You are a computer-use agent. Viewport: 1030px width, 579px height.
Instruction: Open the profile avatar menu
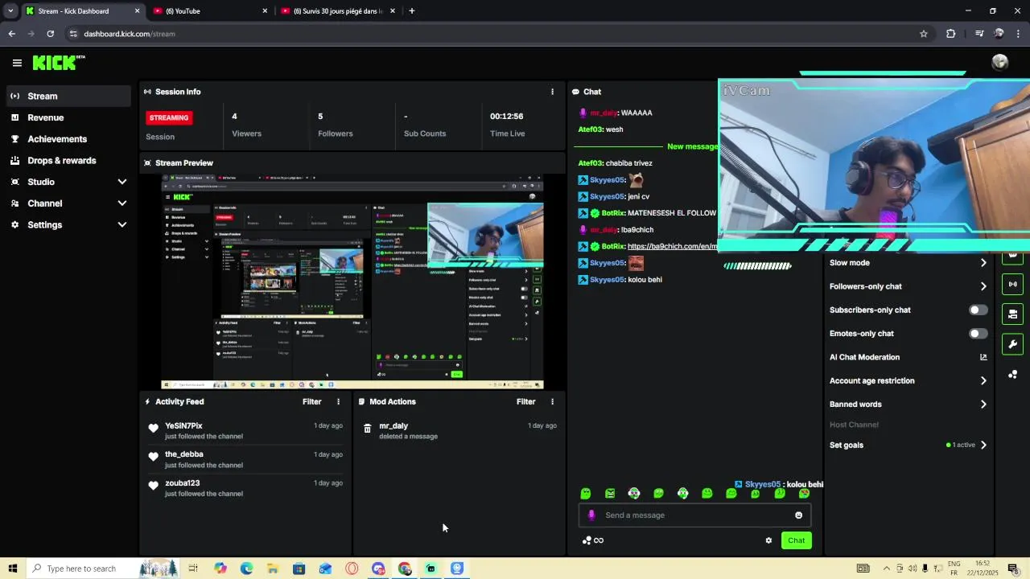(1000, 62)
